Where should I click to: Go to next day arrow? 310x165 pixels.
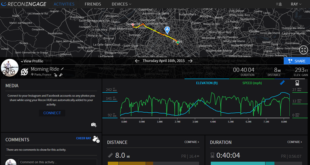click(x=190, y=61)
